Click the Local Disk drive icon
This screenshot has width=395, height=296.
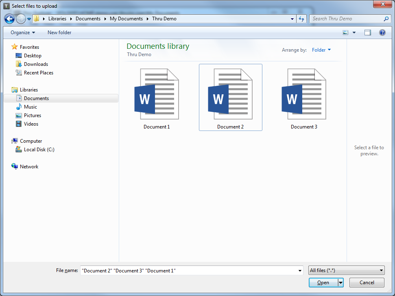pyautogui.click(x=19, y=150)
